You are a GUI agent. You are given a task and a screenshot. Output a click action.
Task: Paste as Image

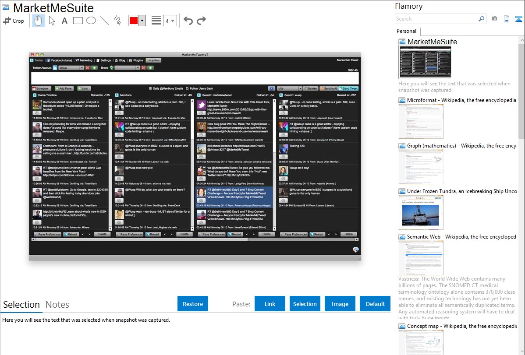pos(340,304)
